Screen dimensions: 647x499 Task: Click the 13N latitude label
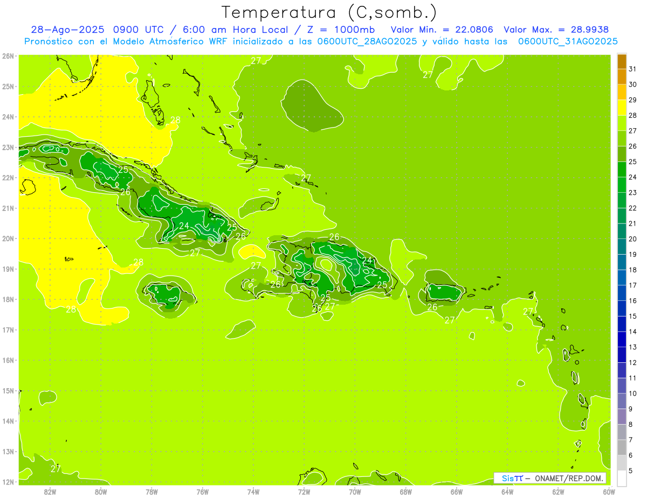[8, 451]
